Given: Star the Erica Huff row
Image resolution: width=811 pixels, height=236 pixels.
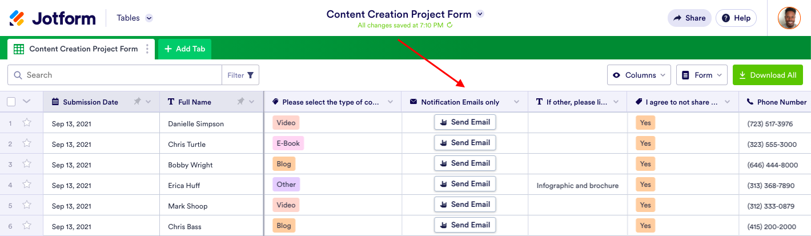Looking at the screenshot, I should [27, 185].
